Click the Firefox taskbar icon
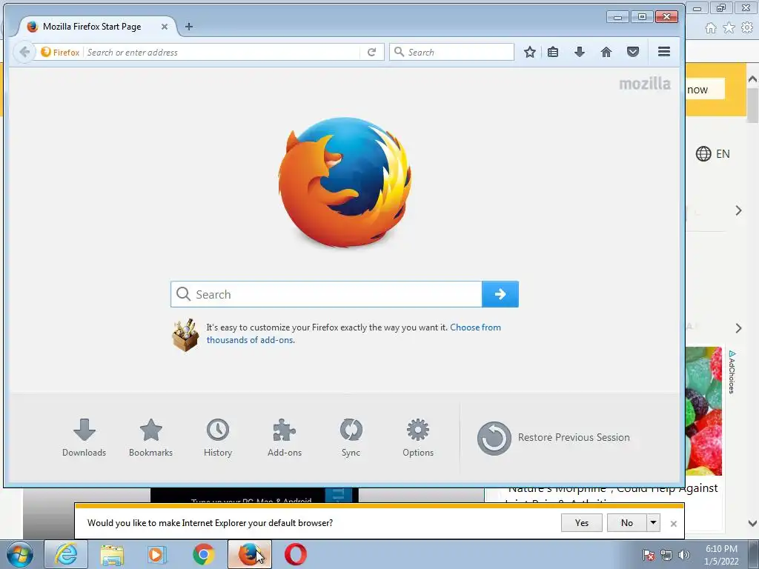 pos(249,554)
